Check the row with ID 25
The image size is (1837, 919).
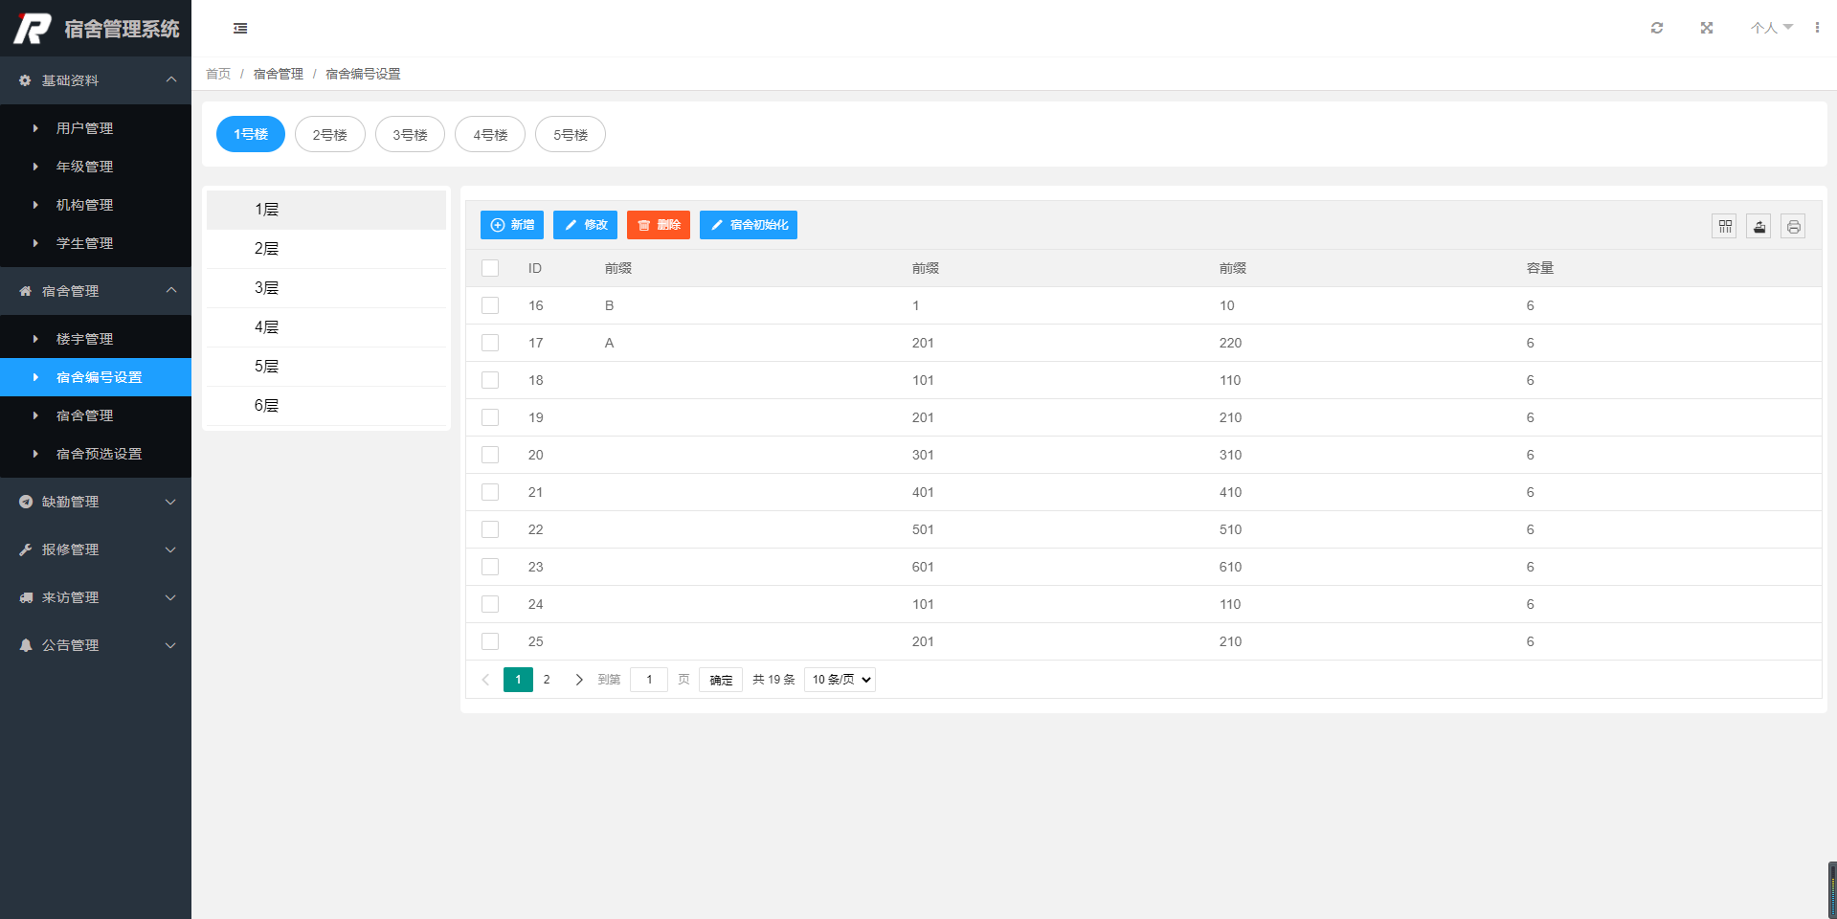pyautogui.click(x=490, y=641)
